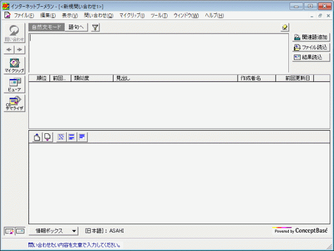
Task: Sort by the 見出し column header
Action: (x=175, y=78)
